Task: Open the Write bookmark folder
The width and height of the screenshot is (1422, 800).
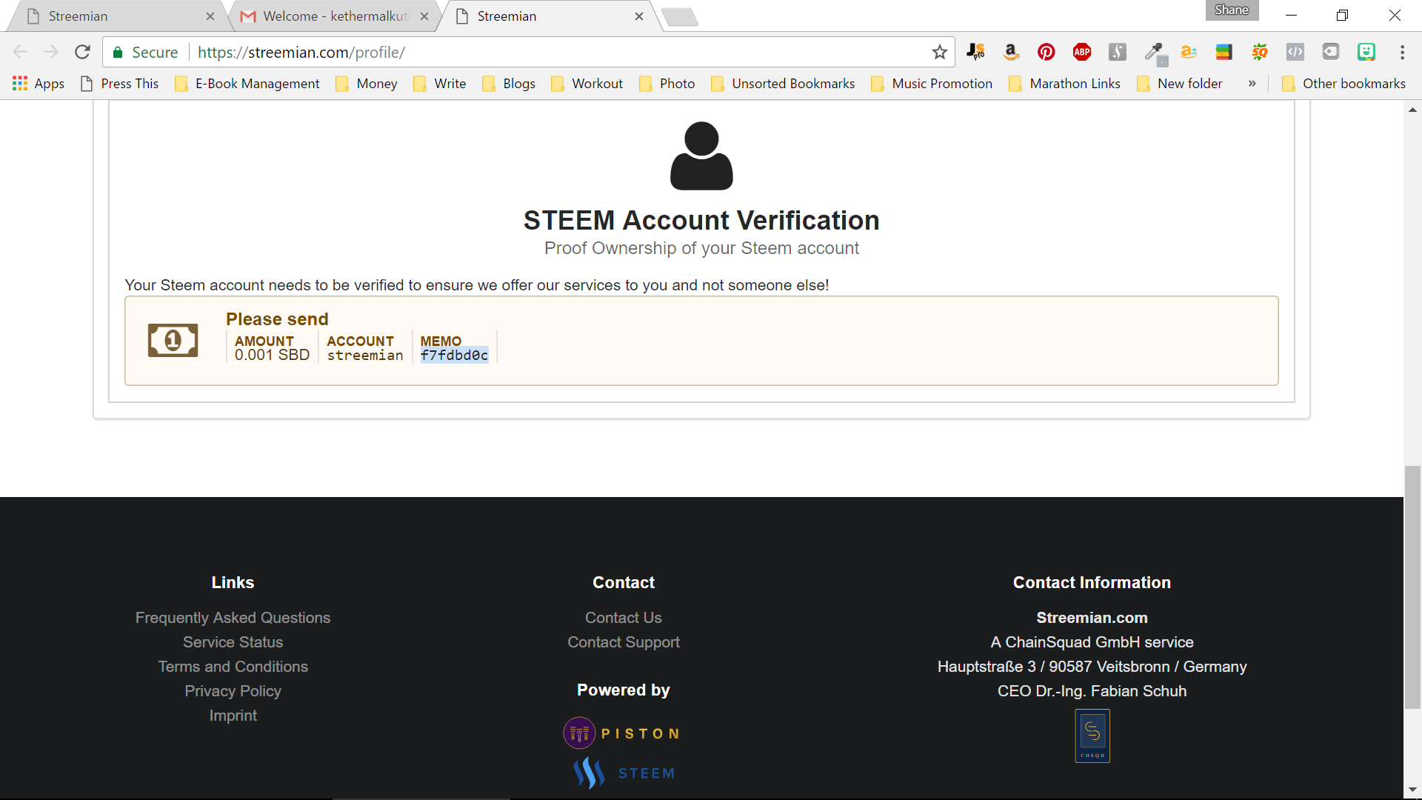Action: click(x=439, y=84)
